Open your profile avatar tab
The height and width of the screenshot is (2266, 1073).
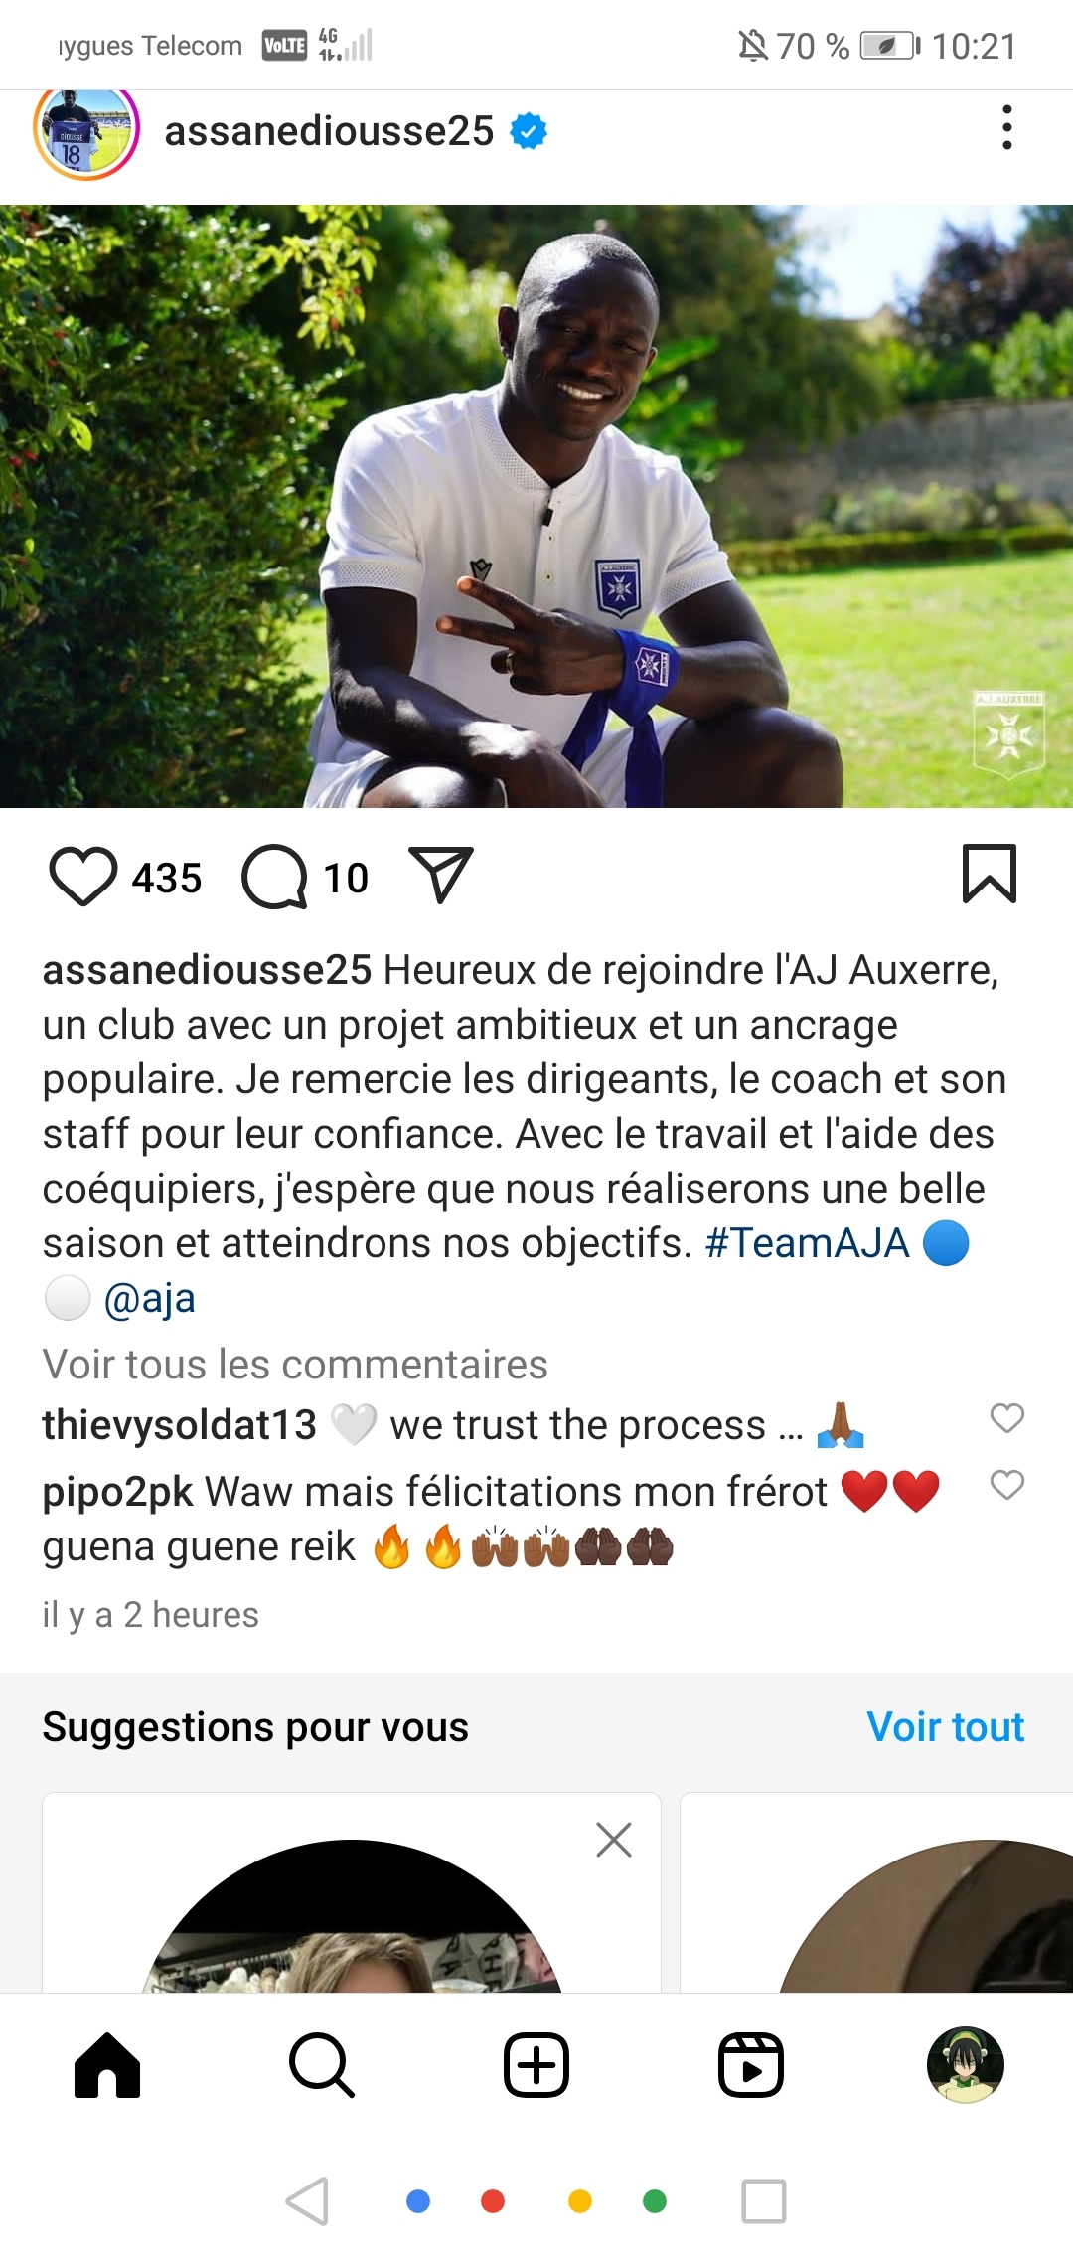(966, 2065)
